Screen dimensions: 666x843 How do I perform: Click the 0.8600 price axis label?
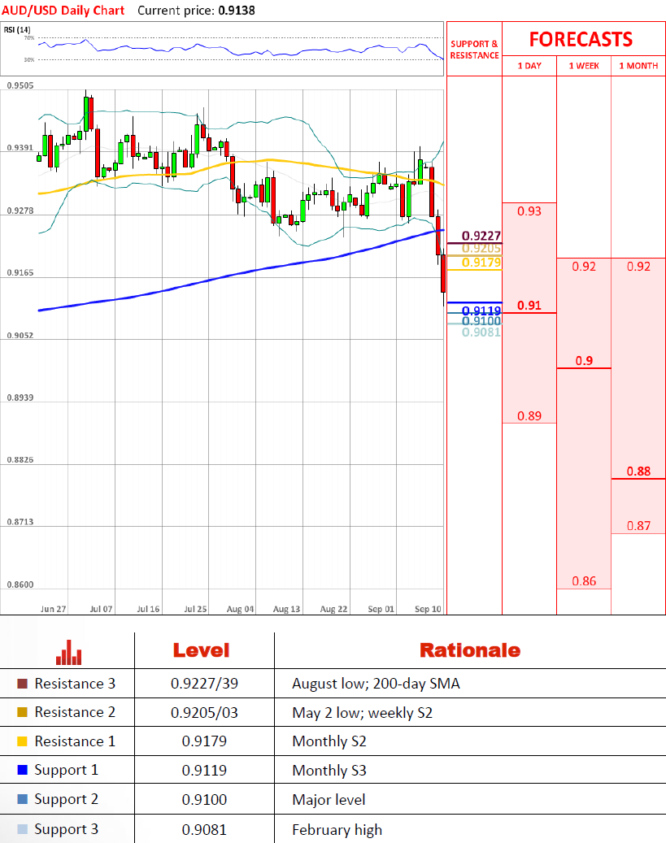tap(20, 584)
